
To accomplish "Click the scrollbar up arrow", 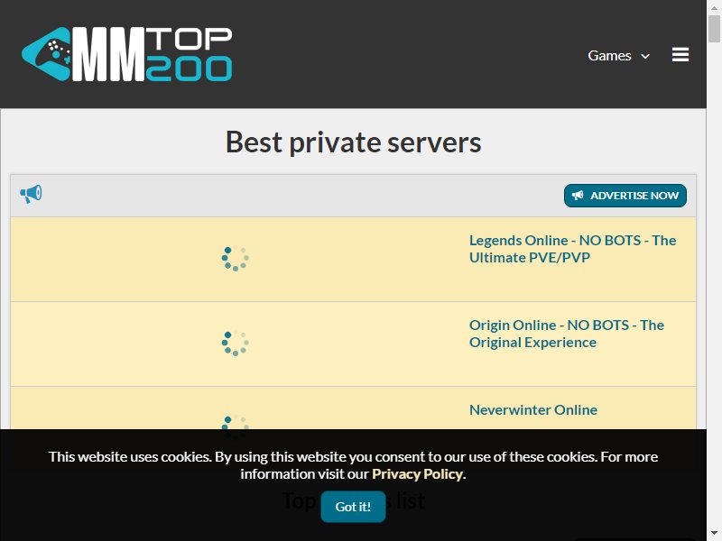I will click(x=714, y=7).
